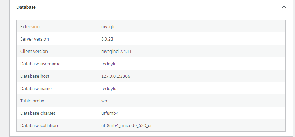The image size is (295, 137).
Task: Collapse the Database section chevron
Action: (x=284, y=7)
